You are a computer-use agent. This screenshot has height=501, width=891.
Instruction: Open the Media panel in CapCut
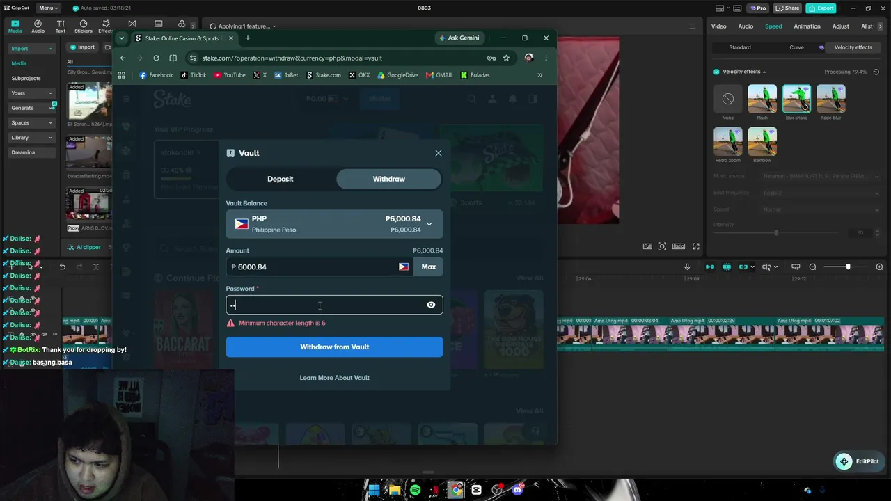(15, 26)
